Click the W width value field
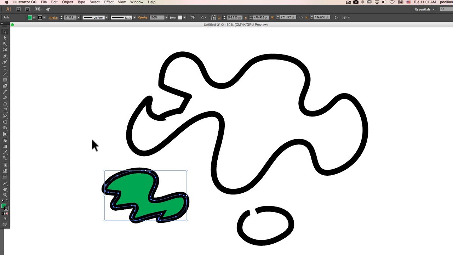This screenshot has width=453, height=255. pyautogui.click(x=287, y=17)
